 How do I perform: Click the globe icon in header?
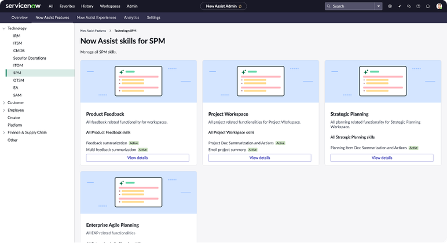tap(390, 6)
